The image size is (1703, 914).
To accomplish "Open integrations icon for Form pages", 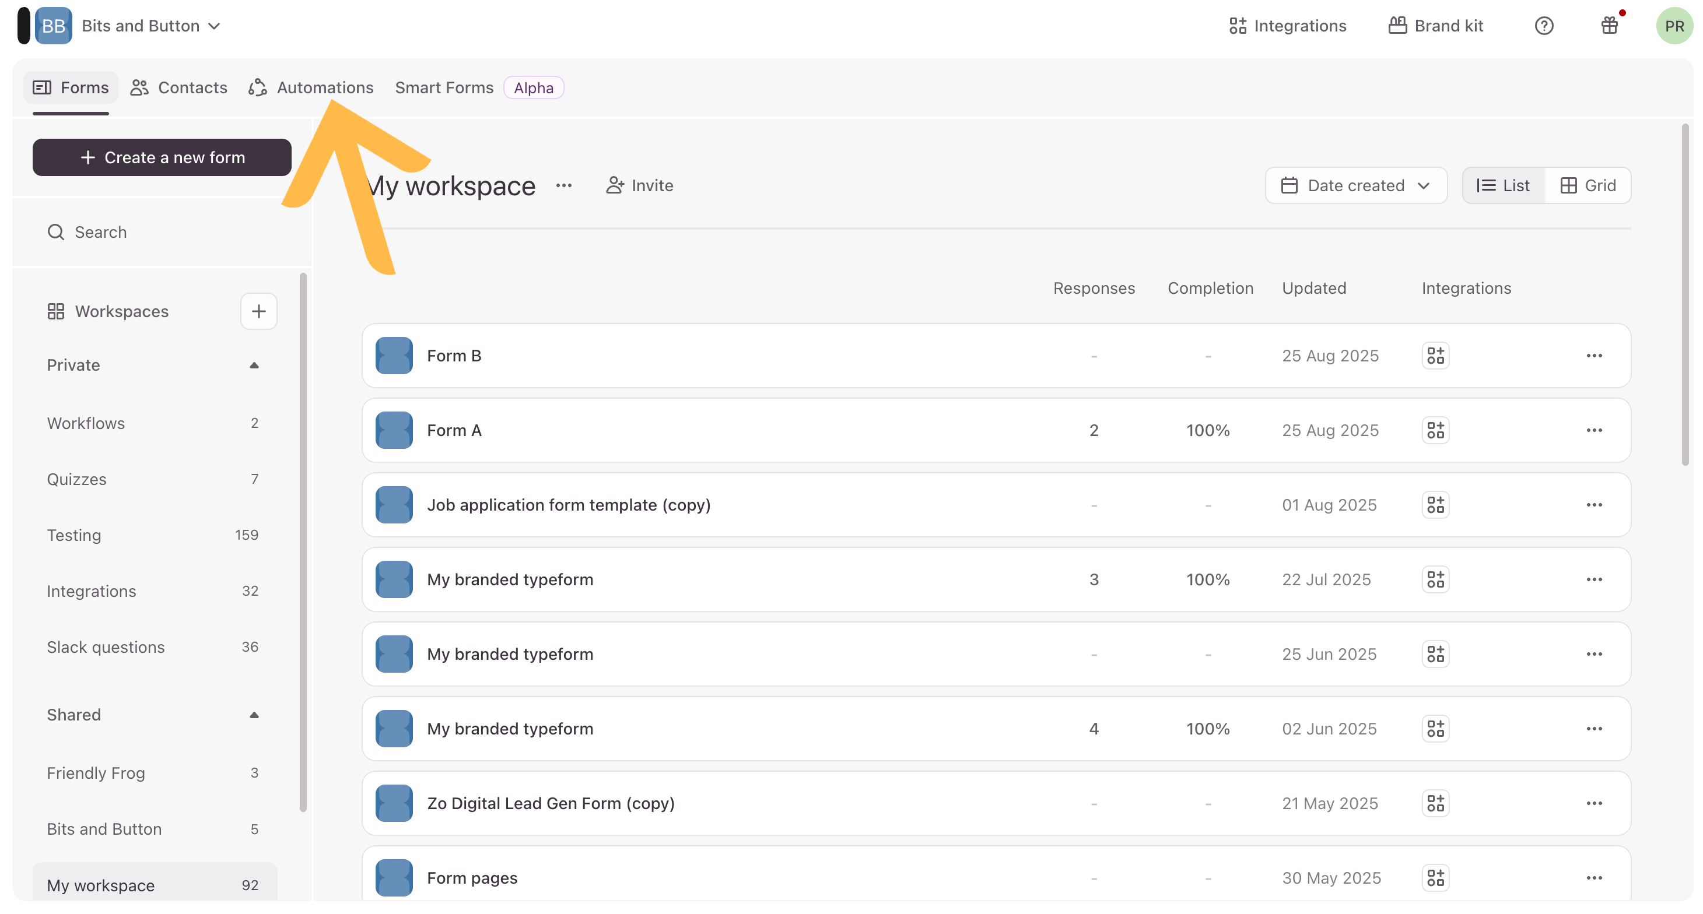I will tap(1435, 878).
